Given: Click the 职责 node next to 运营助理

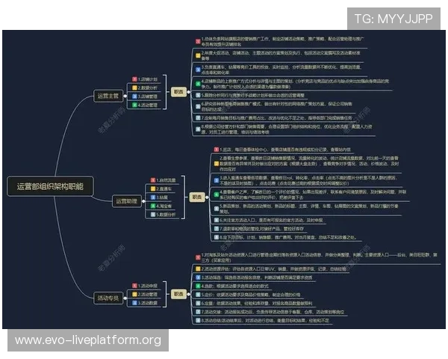Looking at the screenshot, I should (x=196, y=197).
